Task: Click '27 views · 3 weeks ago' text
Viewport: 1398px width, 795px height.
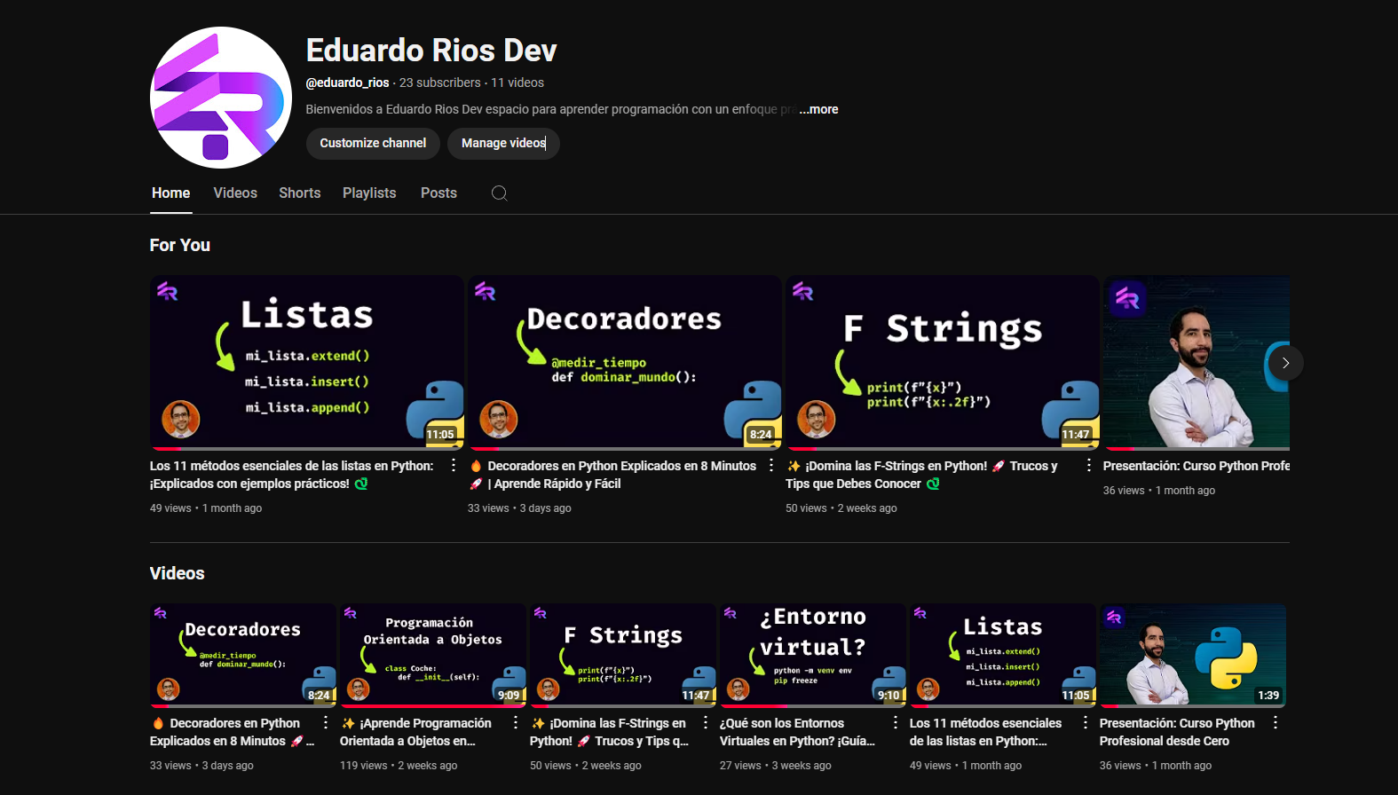Action: 776,766
